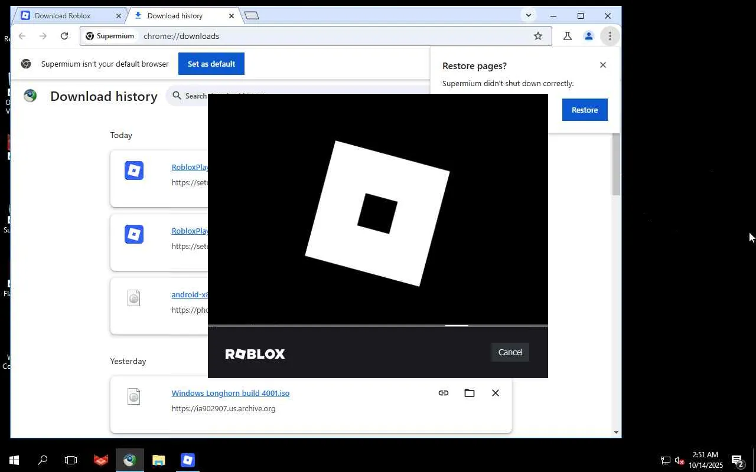Open Windows taskbar search

point(43,460)
